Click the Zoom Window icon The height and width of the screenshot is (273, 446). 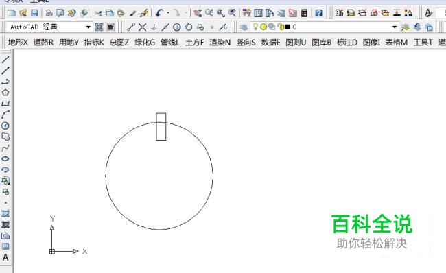220,13
